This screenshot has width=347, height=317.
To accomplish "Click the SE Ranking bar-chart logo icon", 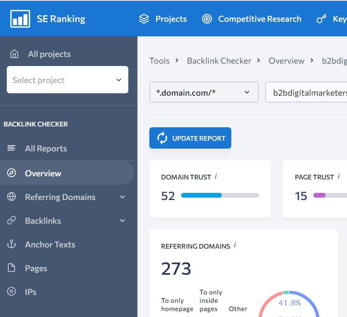I will click(20, 19).
